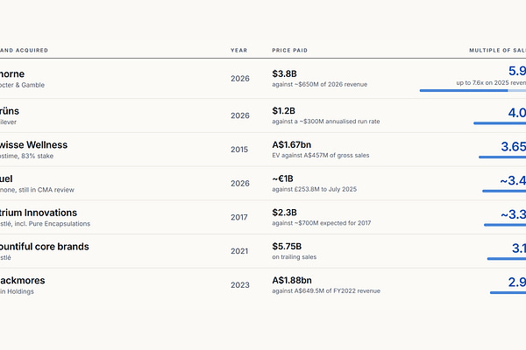The image size is (526, 350).
Task: Click 'against ~$700M expected for 2017'
Action: point(322,223)
